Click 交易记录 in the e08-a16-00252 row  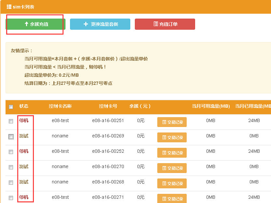pyautogui.click(x=172, y=153)
